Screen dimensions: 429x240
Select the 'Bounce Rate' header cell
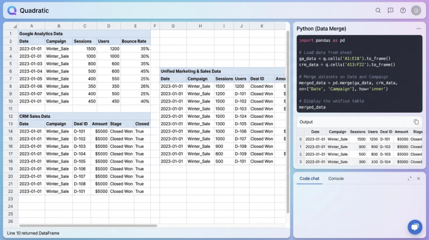coord(135,41)
